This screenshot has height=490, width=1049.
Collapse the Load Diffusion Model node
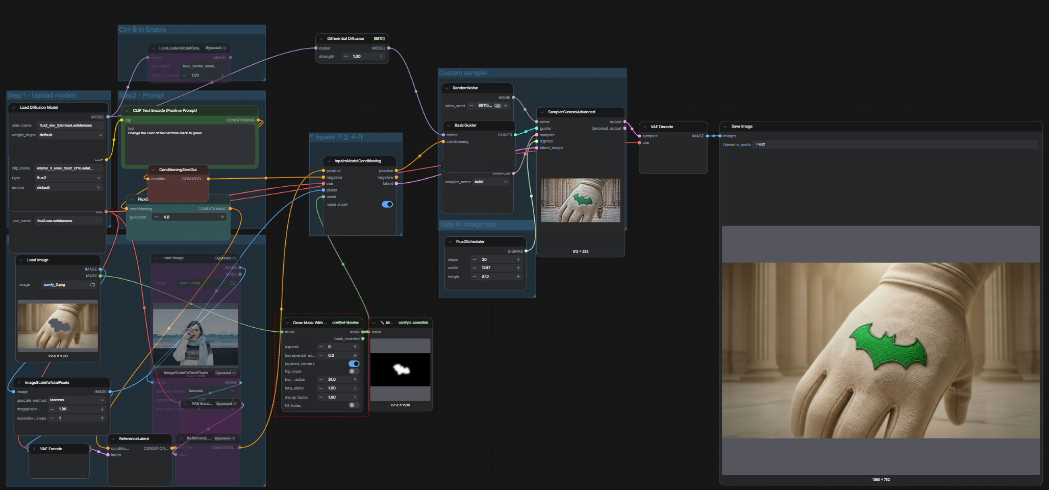pos(14,107)
